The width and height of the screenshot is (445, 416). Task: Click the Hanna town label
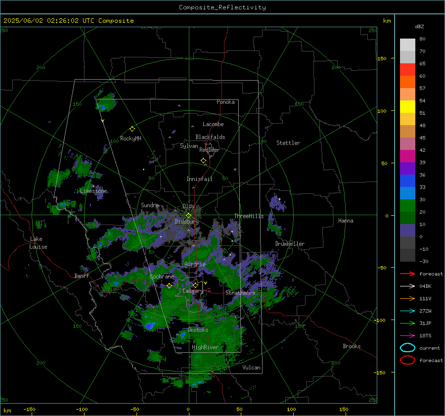[x=346, y=221]
